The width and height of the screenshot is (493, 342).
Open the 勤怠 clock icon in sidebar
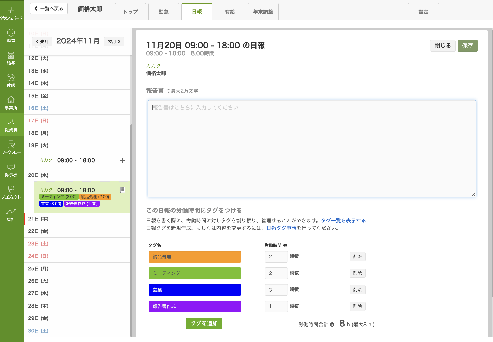pyautogui.click(x=11, y=33)
